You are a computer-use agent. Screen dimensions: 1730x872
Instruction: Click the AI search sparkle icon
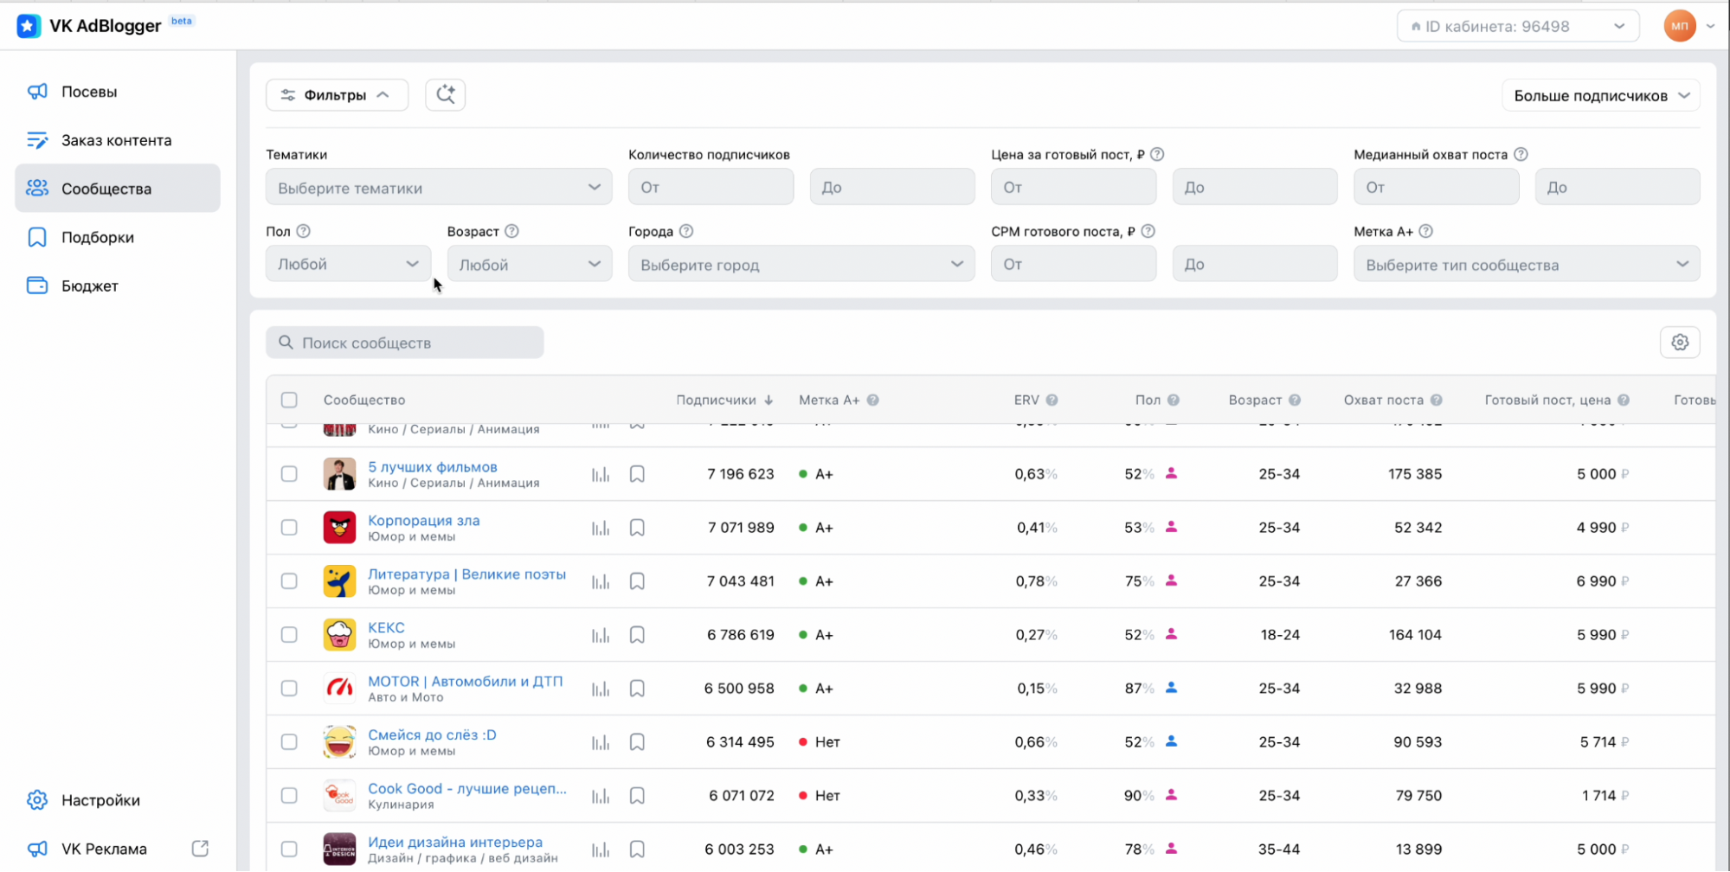(446, 94)
